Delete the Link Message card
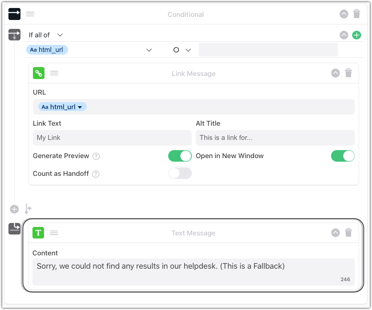This screenshot has height=310, width=372. [348, 73]
